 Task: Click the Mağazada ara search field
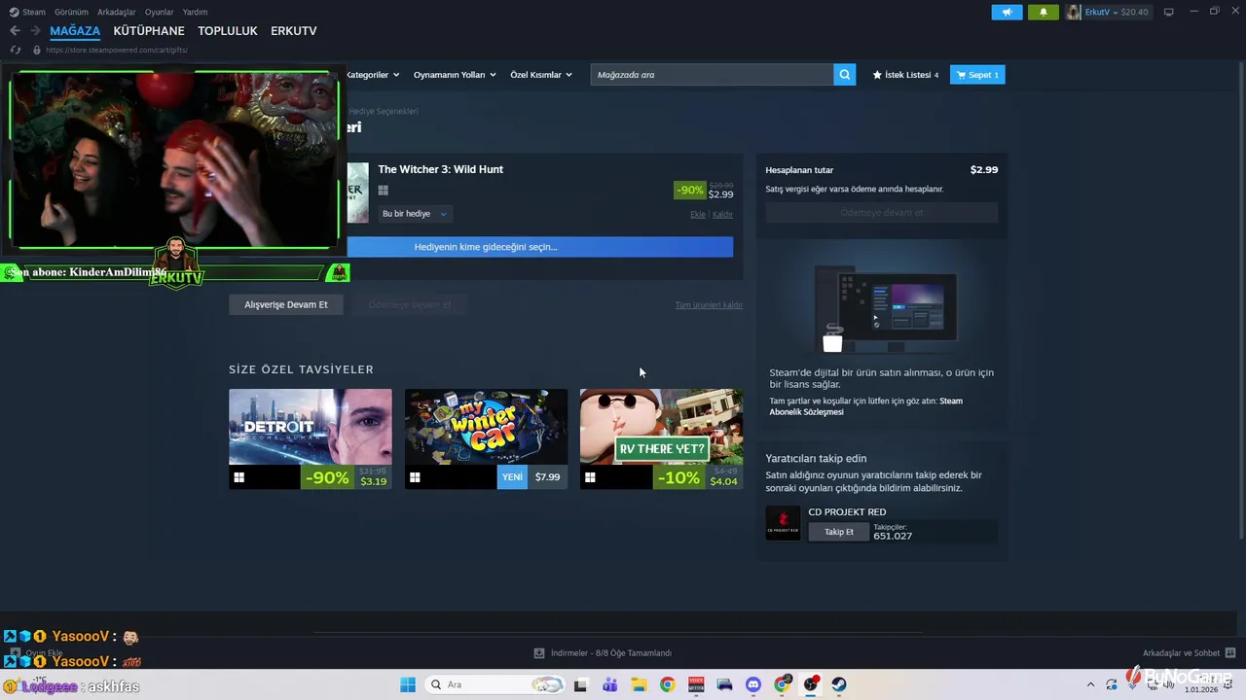pos(712,75)
